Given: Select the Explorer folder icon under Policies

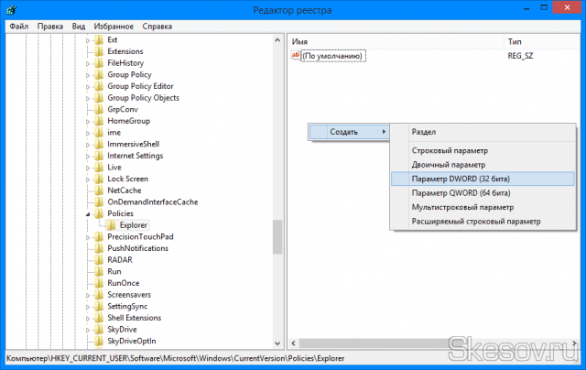Looking at the screenshot, I should pos(111,224).
